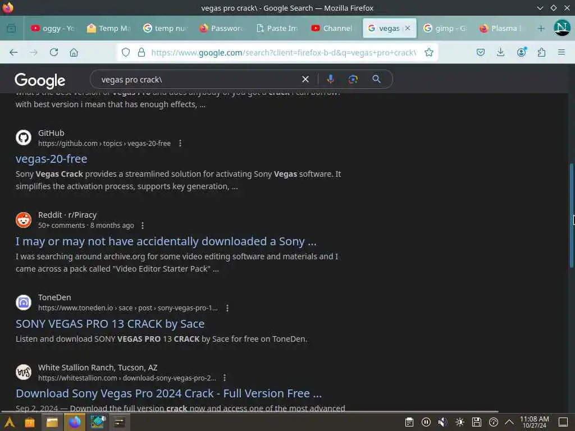Save page to Pocket

[481, 52]
